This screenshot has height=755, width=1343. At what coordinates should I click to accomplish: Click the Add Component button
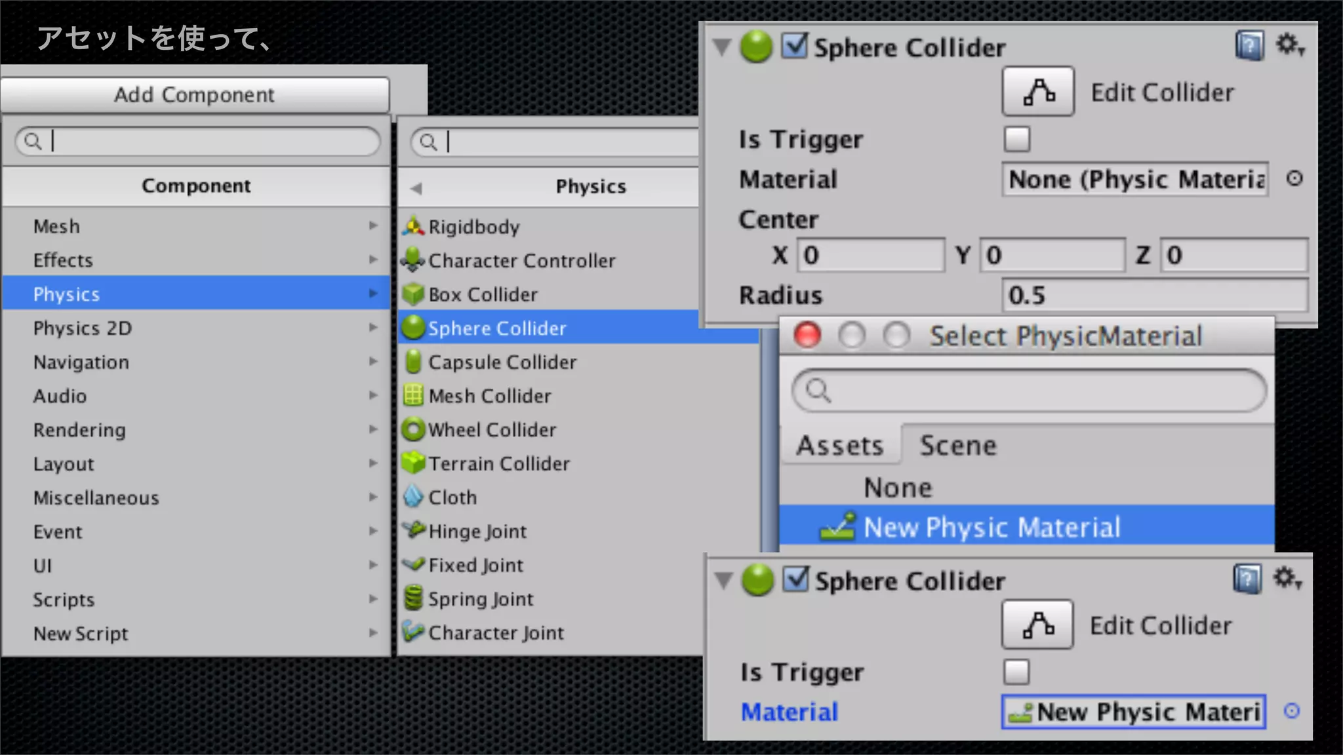coord(195,94)
